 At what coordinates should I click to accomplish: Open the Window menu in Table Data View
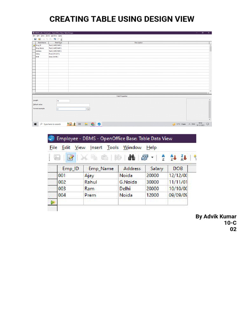click(132, 147)
